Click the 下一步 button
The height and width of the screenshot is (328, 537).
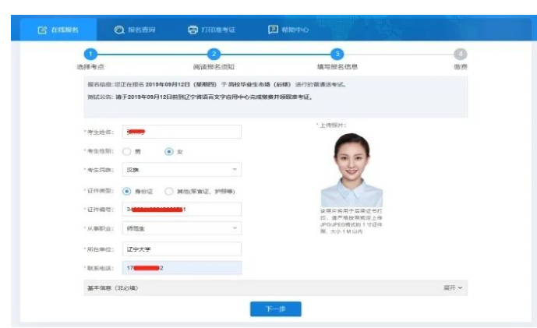coord(275,309)
